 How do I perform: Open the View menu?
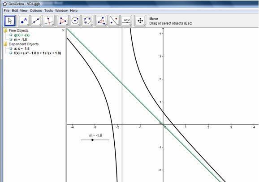point(24,11)
